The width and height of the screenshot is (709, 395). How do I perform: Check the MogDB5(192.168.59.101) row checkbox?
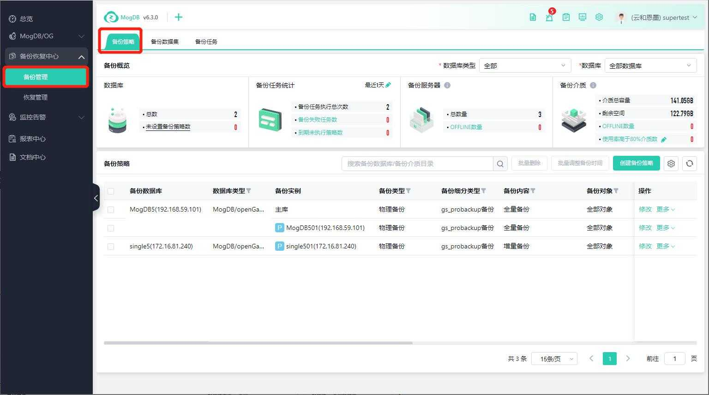coord(111,210)
